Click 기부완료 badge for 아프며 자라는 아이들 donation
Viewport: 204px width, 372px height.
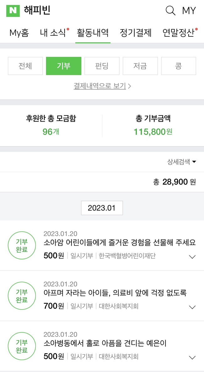pos(22,296)
